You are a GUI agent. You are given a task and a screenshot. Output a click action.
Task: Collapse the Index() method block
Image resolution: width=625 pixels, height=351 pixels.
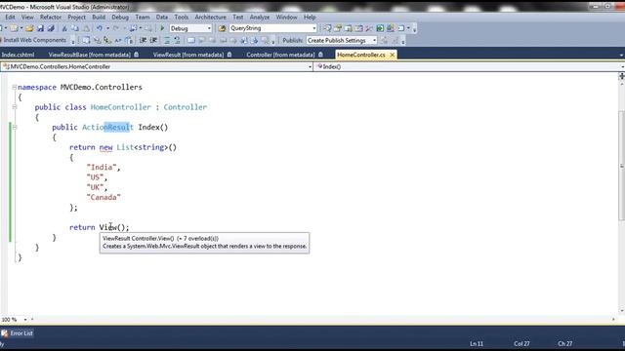point(15,128)
